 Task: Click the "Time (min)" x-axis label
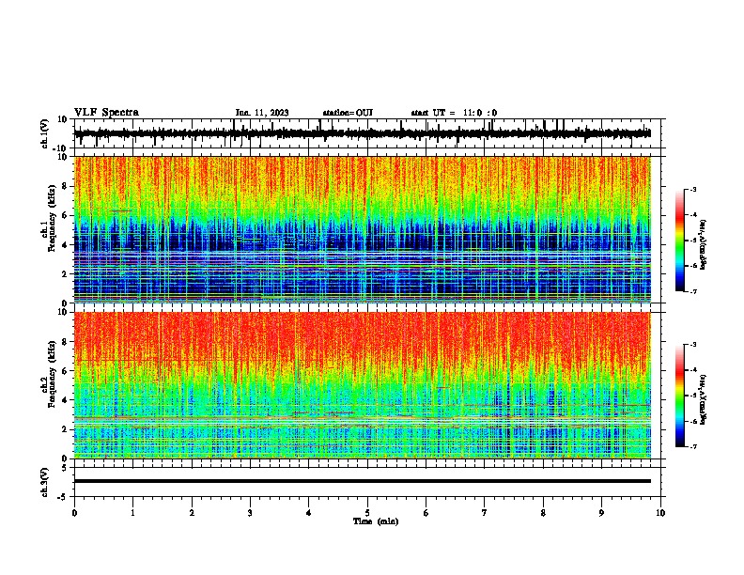[x=376, y=521]
